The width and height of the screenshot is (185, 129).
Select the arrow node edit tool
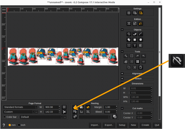(x=135, y=34)
